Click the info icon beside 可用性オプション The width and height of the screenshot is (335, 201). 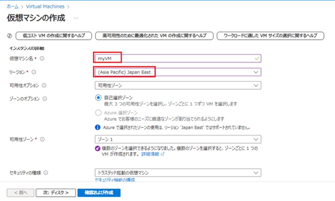44,85
